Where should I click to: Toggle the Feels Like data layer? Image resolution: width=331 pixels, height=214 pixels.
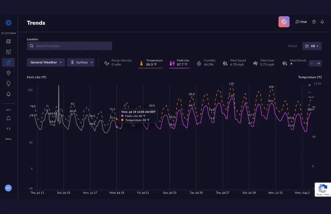179,63
